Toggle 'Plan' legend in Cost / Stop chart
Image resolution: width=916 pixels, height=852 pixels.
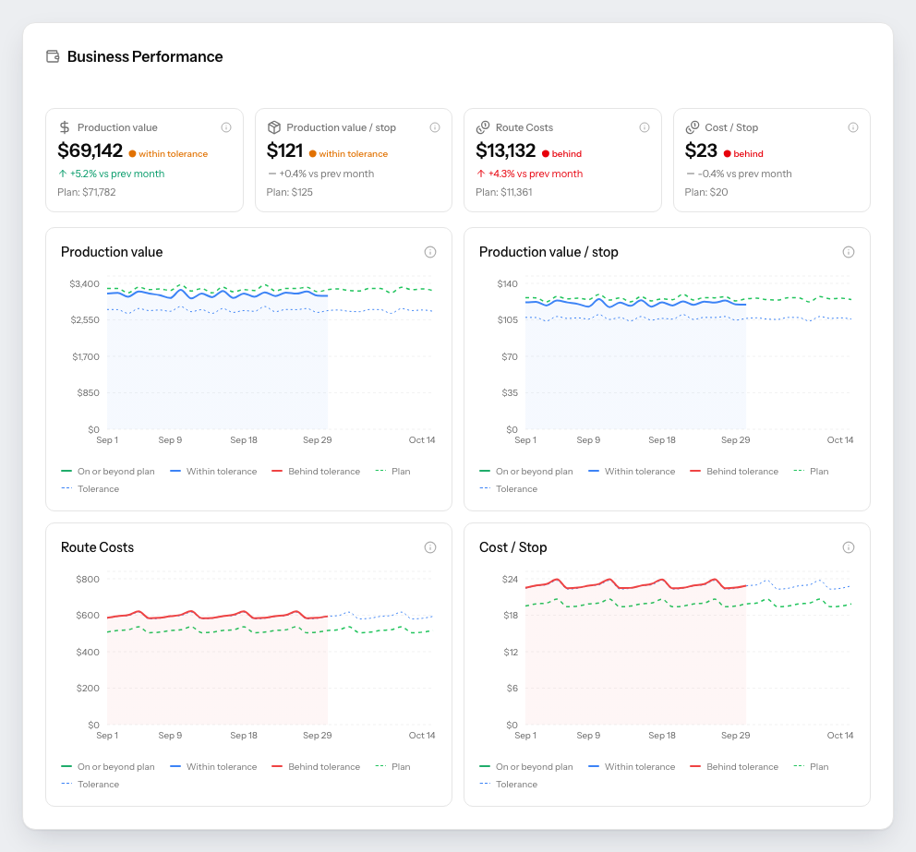click(x=811, y=767)
